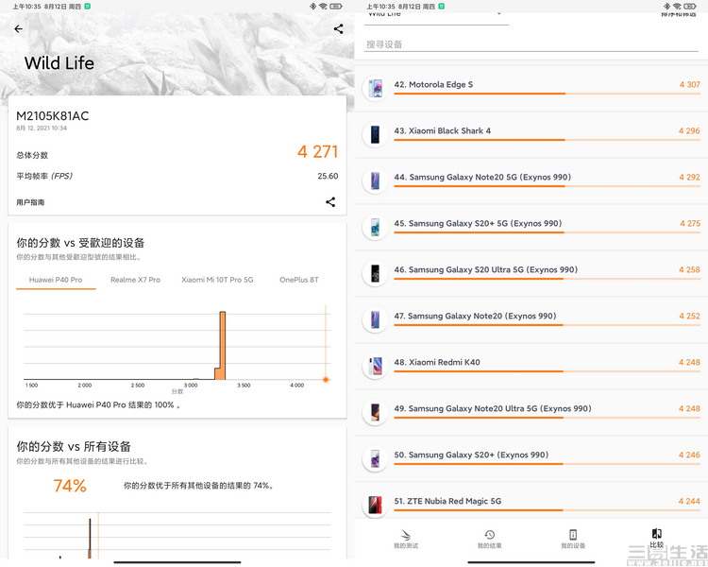Select the Realme X7 Pro comparison tab
The image size is (708, 567).
tap(135, 280)
